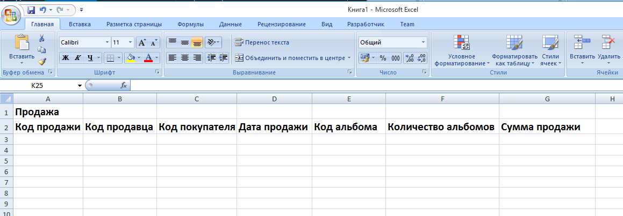Redo the last undone action
Viewport: 623px width, 216px height.
tap(60, 9)
